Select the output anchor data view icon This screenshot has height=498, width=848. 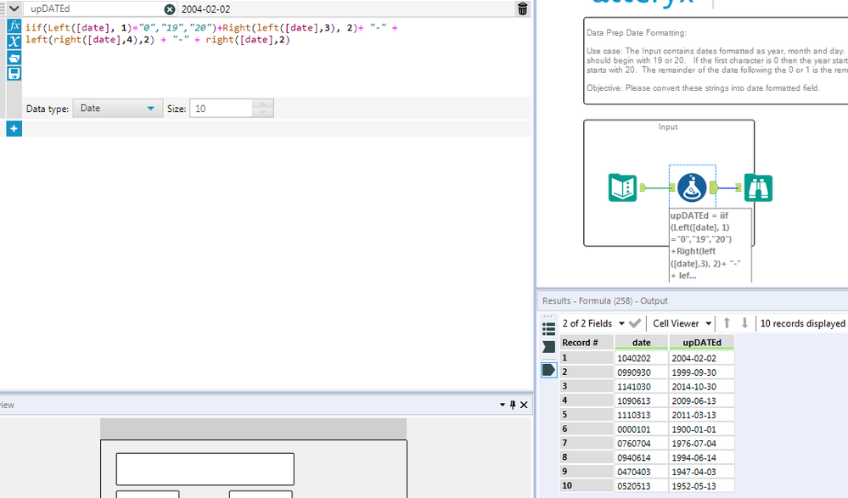tap(548, 370)
